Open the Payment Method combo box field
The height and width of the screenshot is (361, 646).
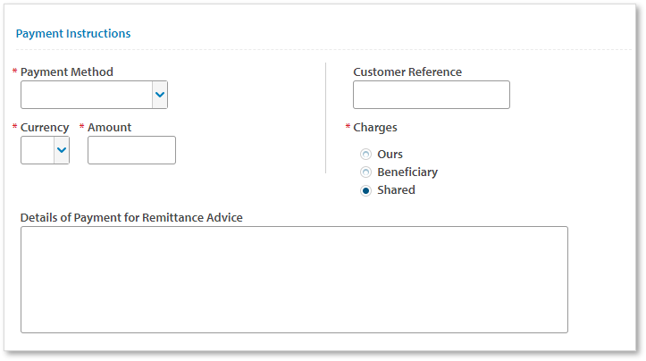(x=87, y=95)
